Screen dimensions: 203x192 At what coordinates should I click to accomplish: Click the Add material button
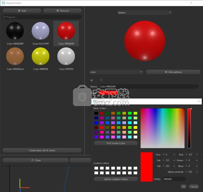[22, 11]
